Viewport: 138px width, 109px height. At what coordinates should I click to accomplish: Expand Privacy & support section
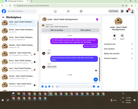(118, 58)
